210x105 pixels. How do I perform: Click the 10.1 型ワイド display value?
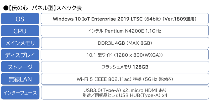[125, 55]
